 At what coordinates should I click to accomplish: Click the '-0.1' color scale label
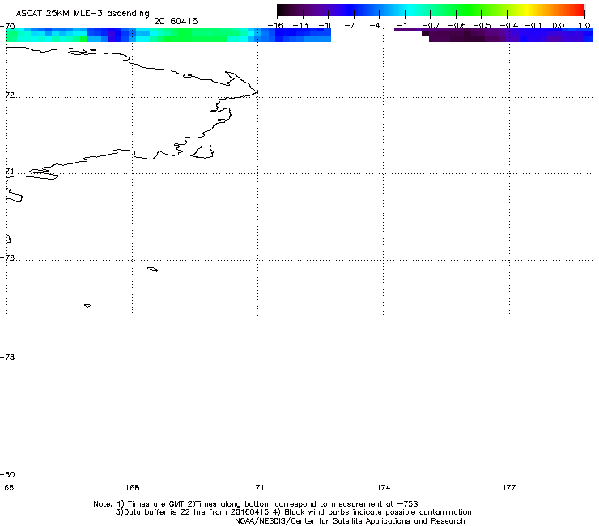coord(533,26)
